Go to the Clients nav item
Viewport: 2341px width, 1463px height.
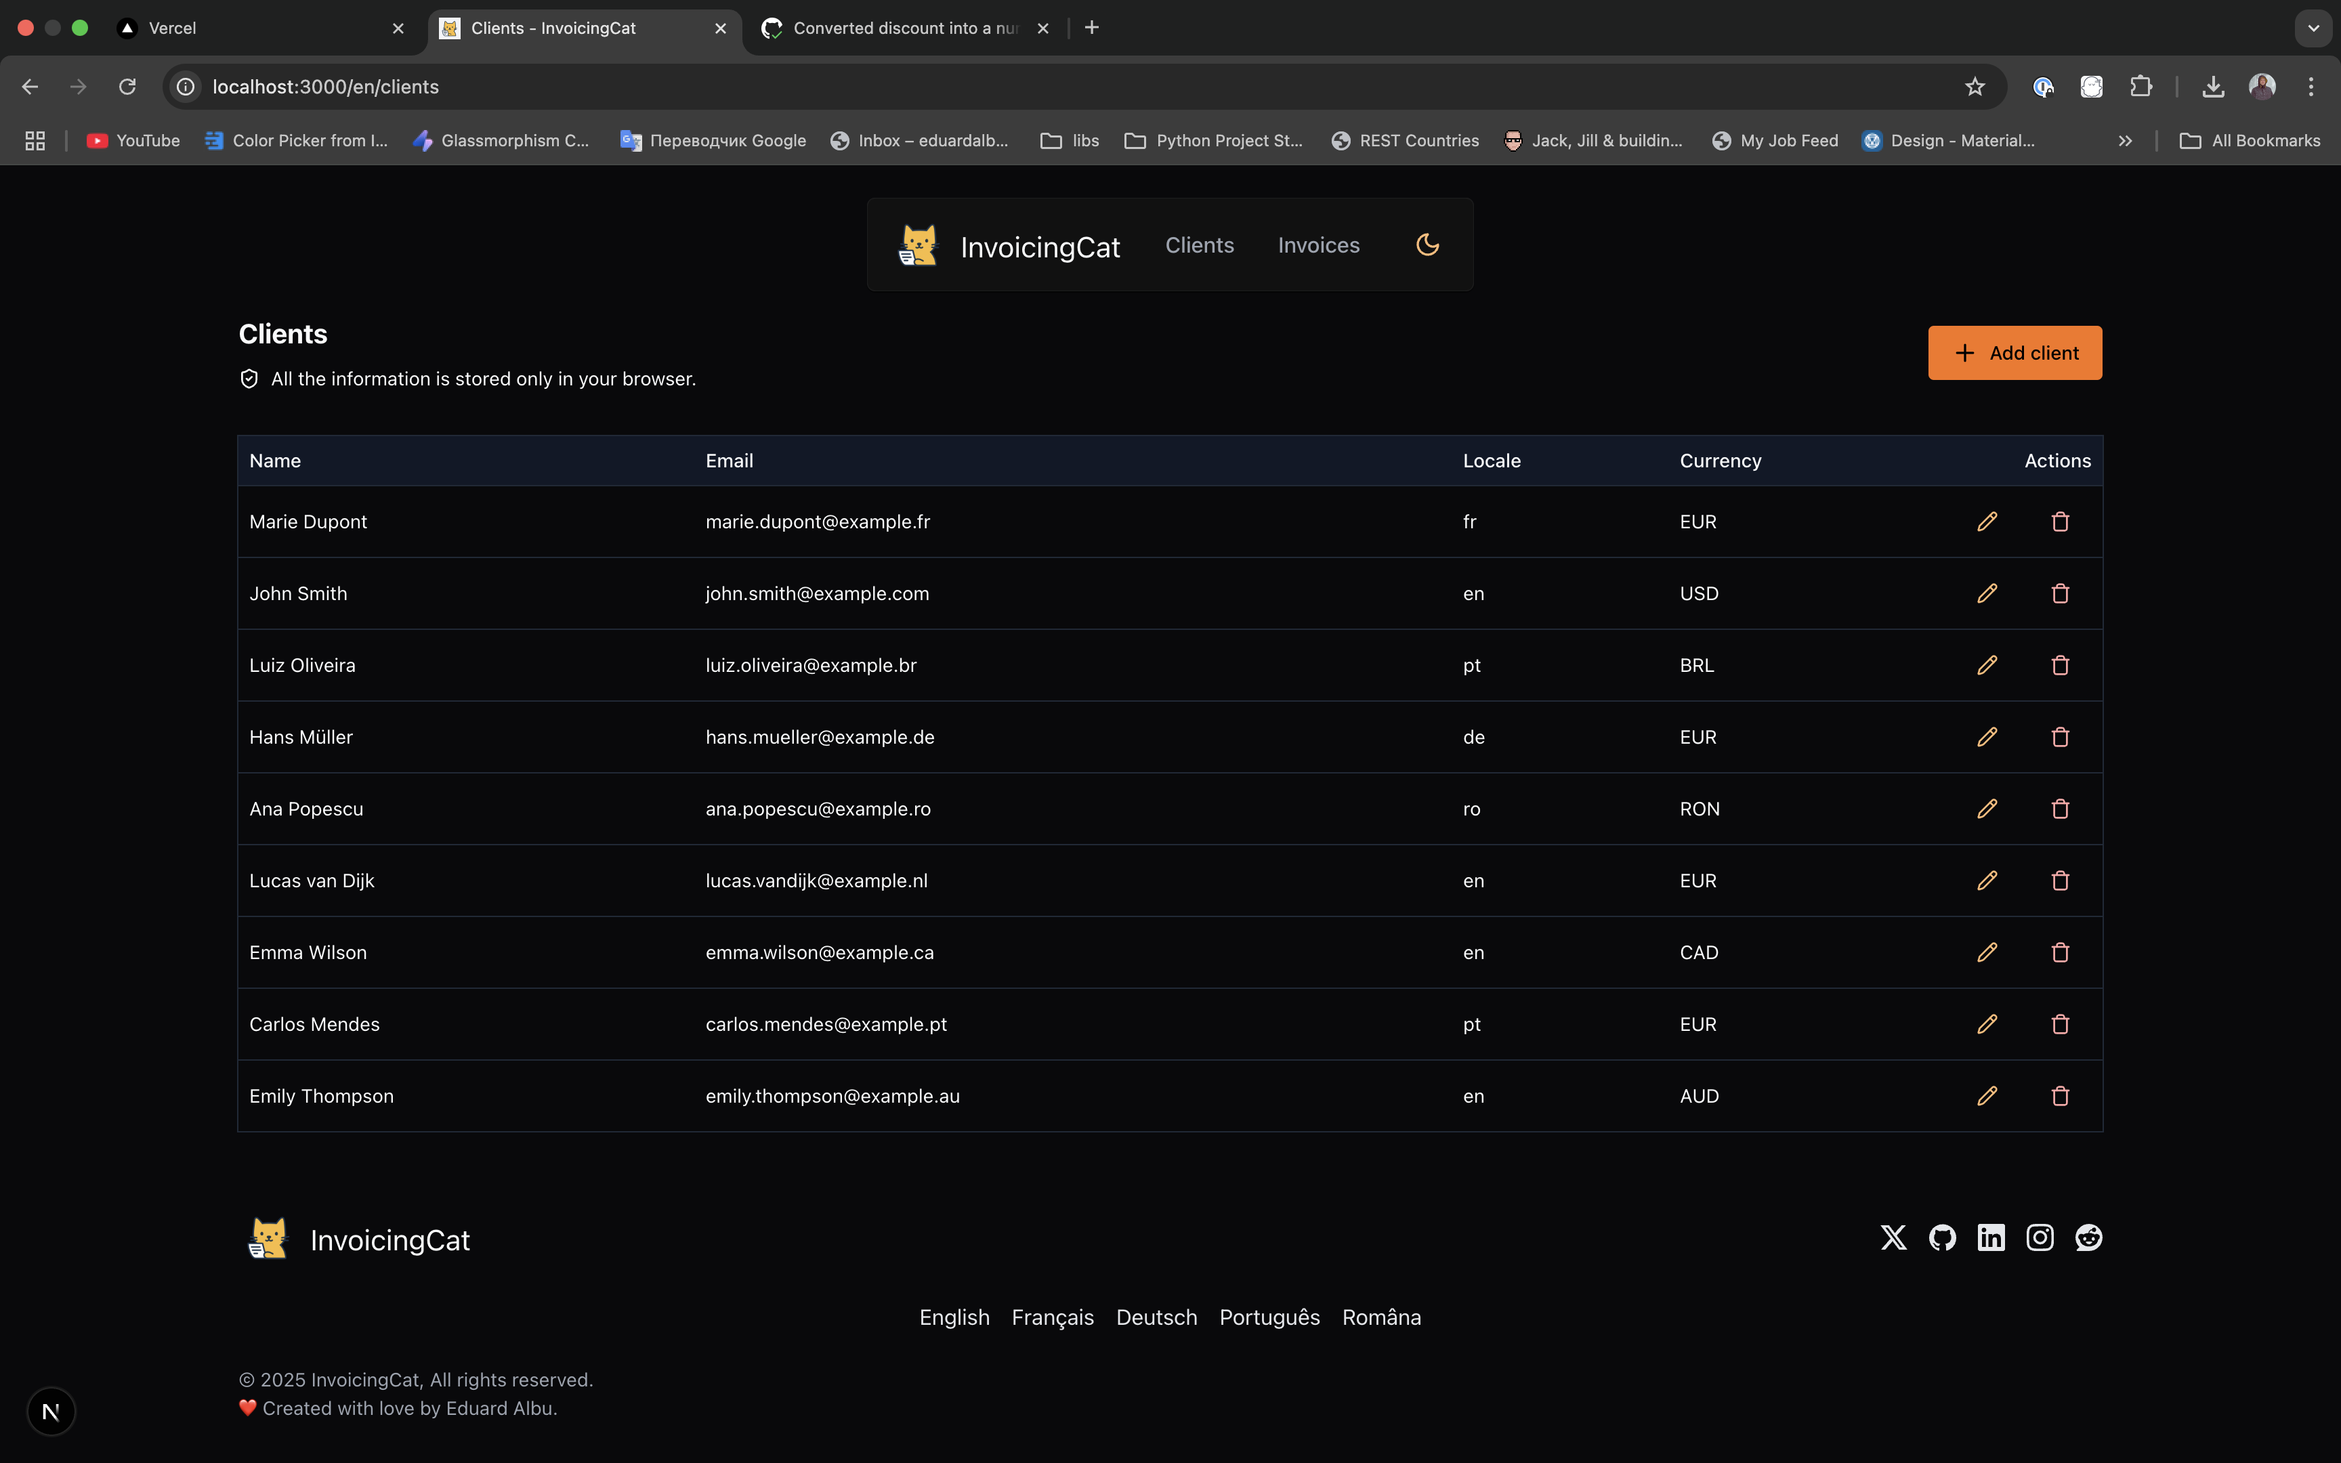1200,245
